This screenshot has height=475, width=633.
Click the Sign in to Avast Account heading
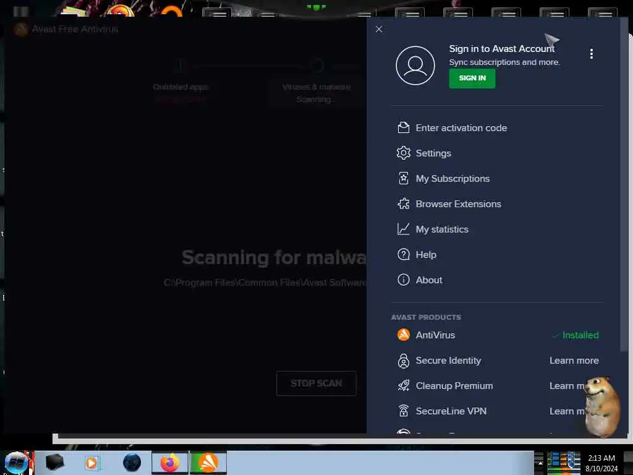point(501,49)
